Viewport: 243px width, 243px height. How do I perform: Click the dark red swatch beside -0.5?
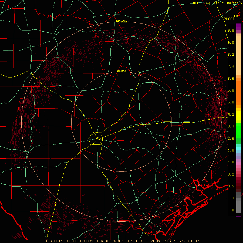(238, 186)
